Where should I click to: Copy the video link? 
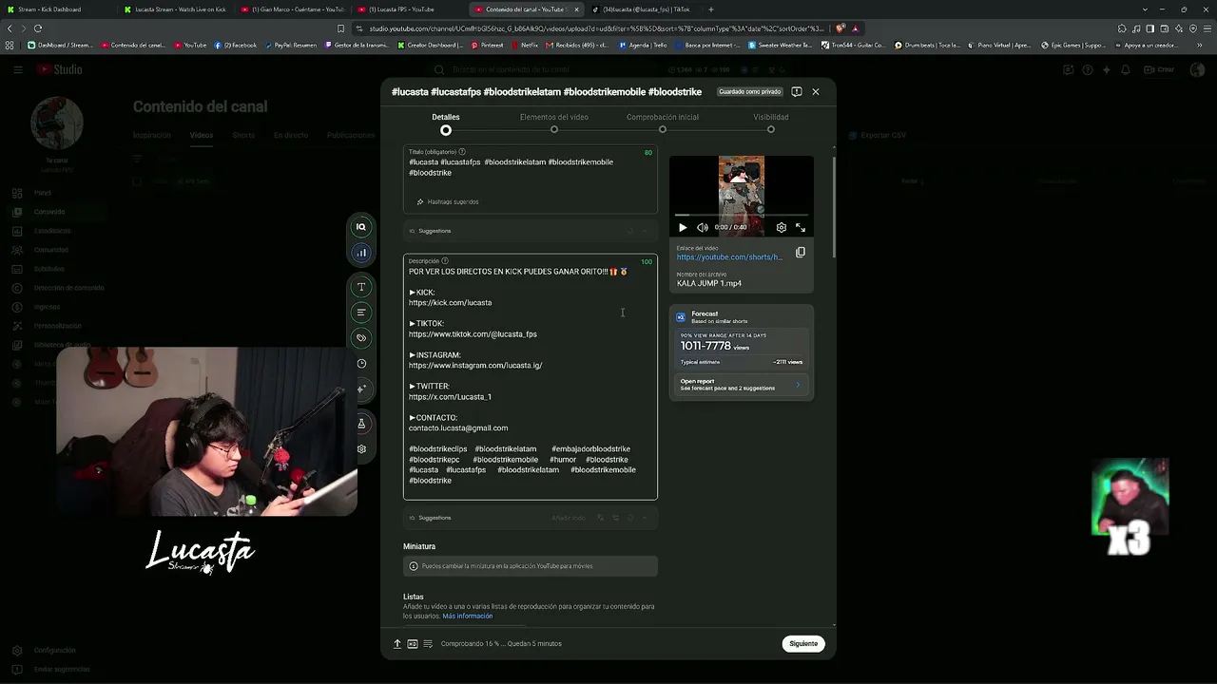pos(801,253)
